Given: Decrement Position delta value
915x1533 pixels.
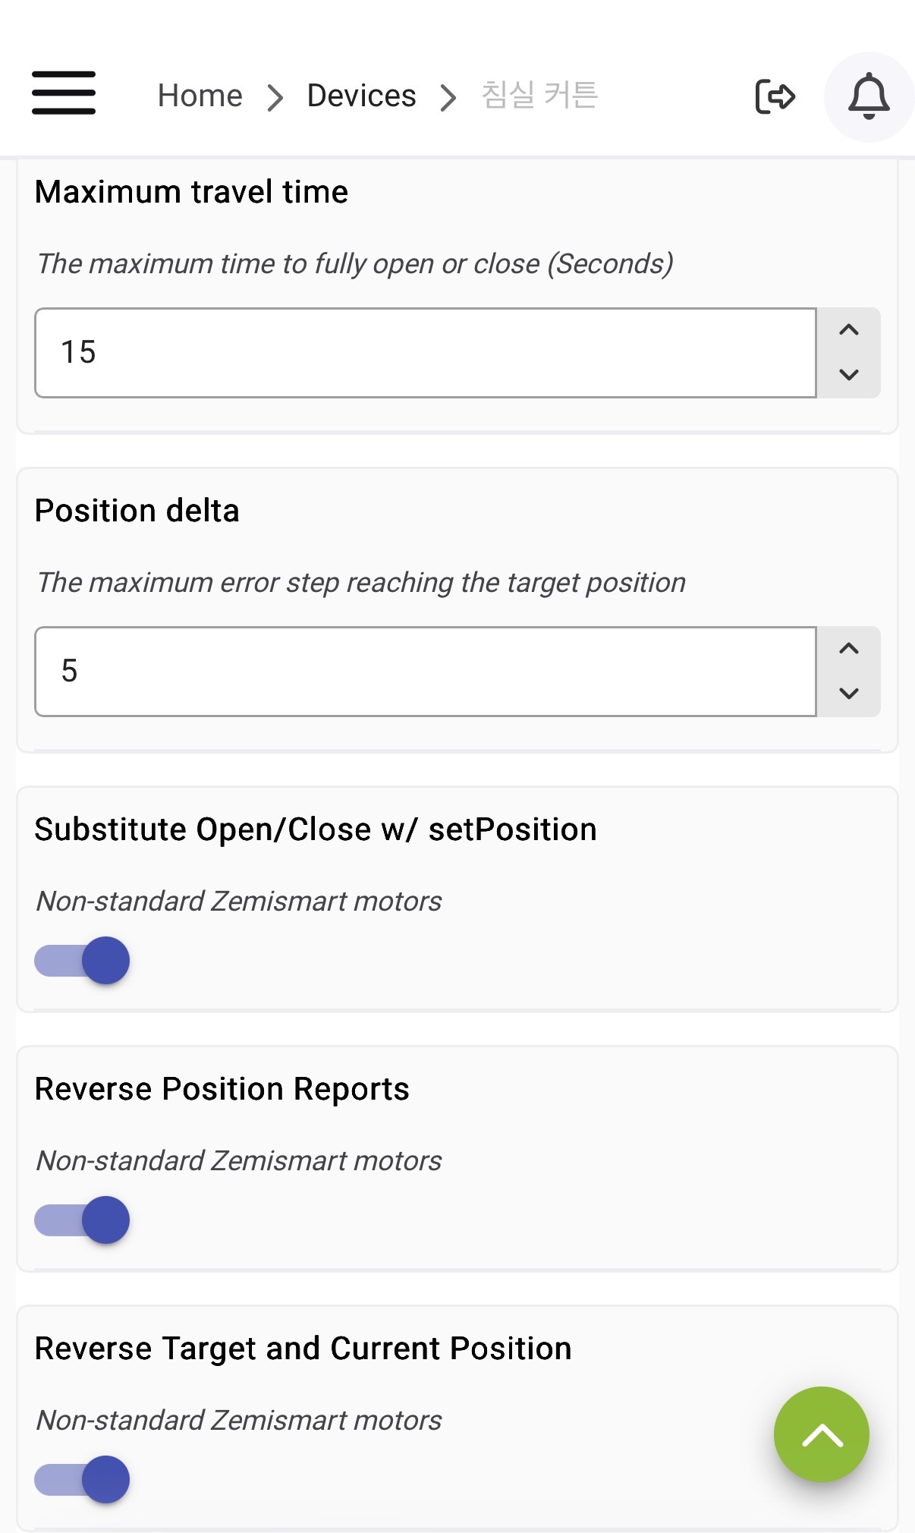Looking at the screenshot, I should (x=848, y=693).
